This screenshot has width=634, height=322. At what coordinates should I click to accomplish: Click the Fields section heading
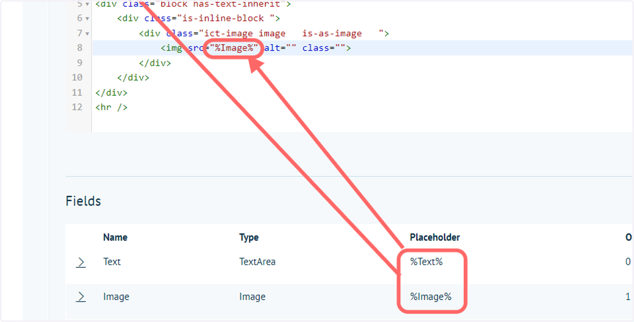click(83, 201)
